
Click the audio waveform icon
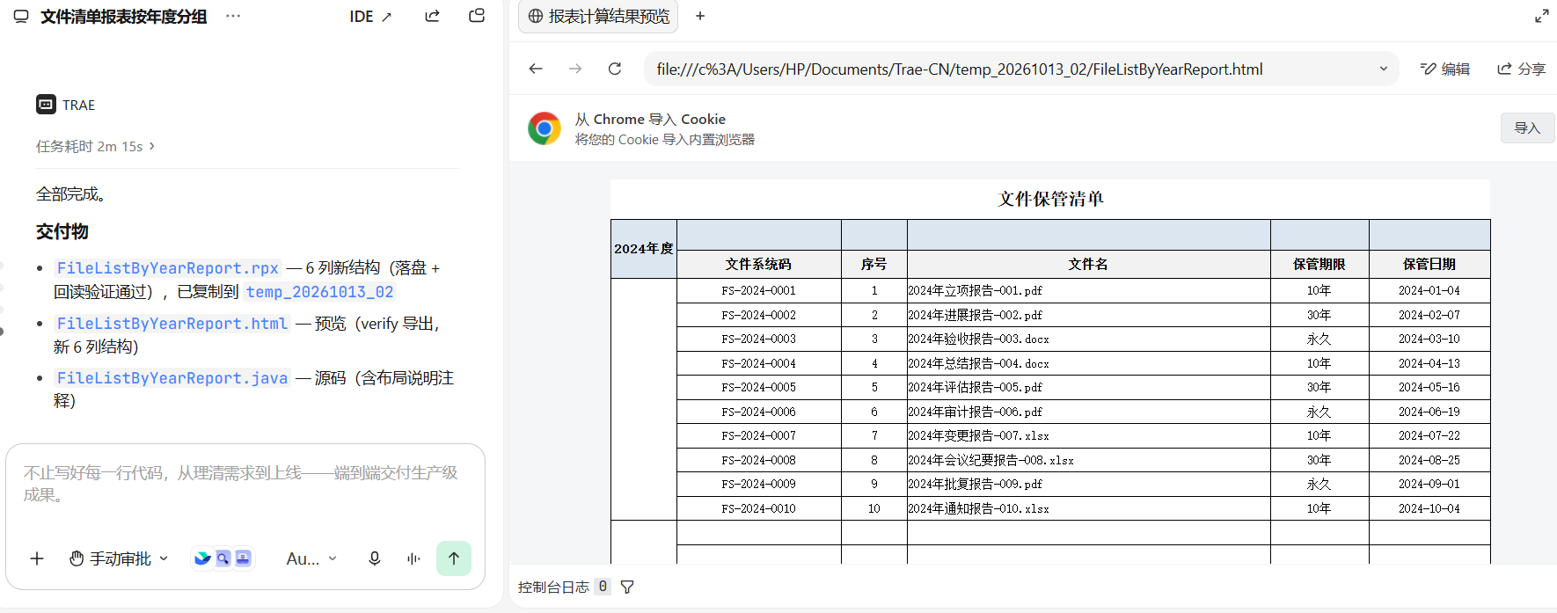[x=413, y=558]
